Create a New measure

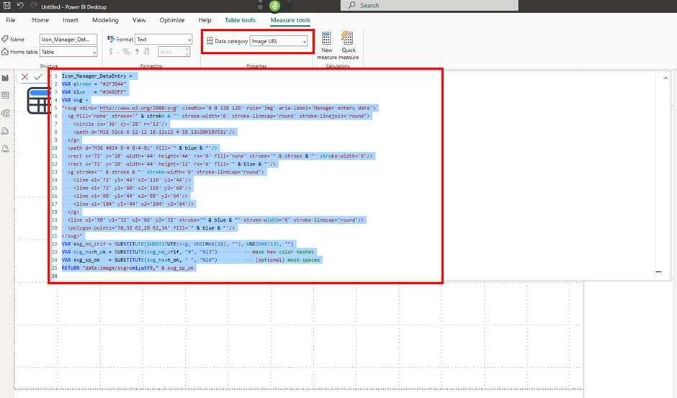click(x=326, y=45)
